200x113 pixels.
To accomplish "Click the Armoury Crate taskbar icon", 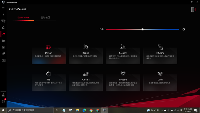I will [105, 110].
